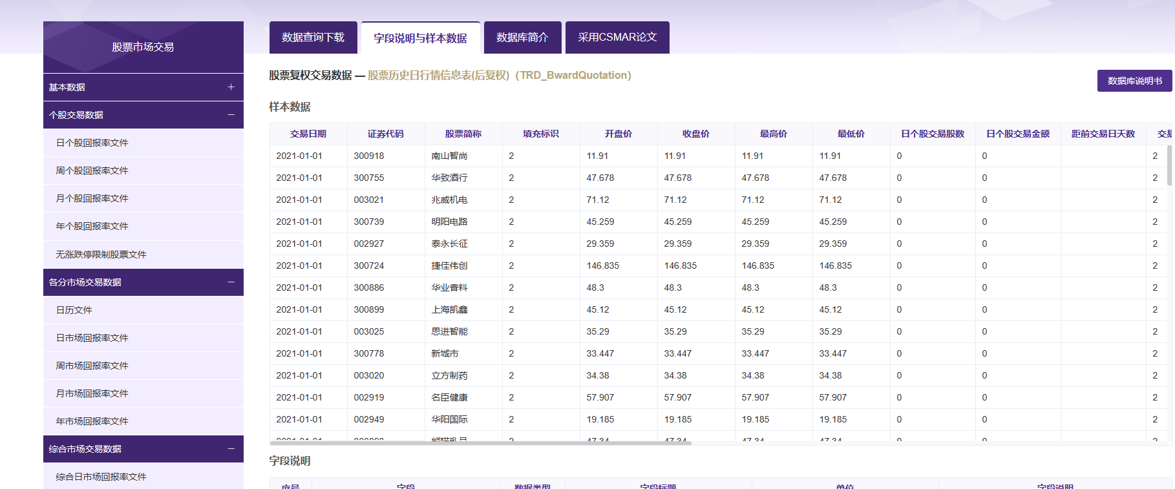Open the 采用CSMAR论文 tab

(x=617, y=37)
